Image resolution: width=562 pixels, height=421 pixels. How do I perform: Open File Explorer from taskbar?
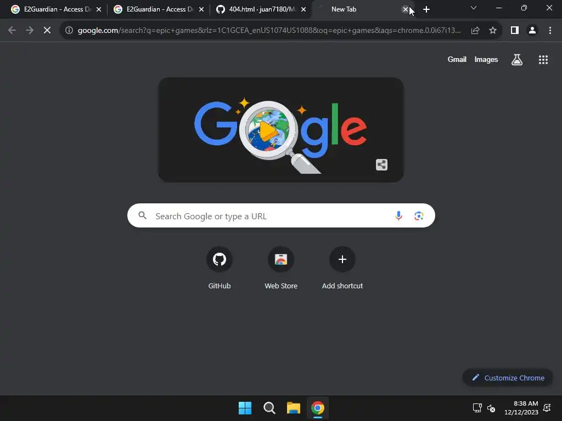click(x=294, y=408)
